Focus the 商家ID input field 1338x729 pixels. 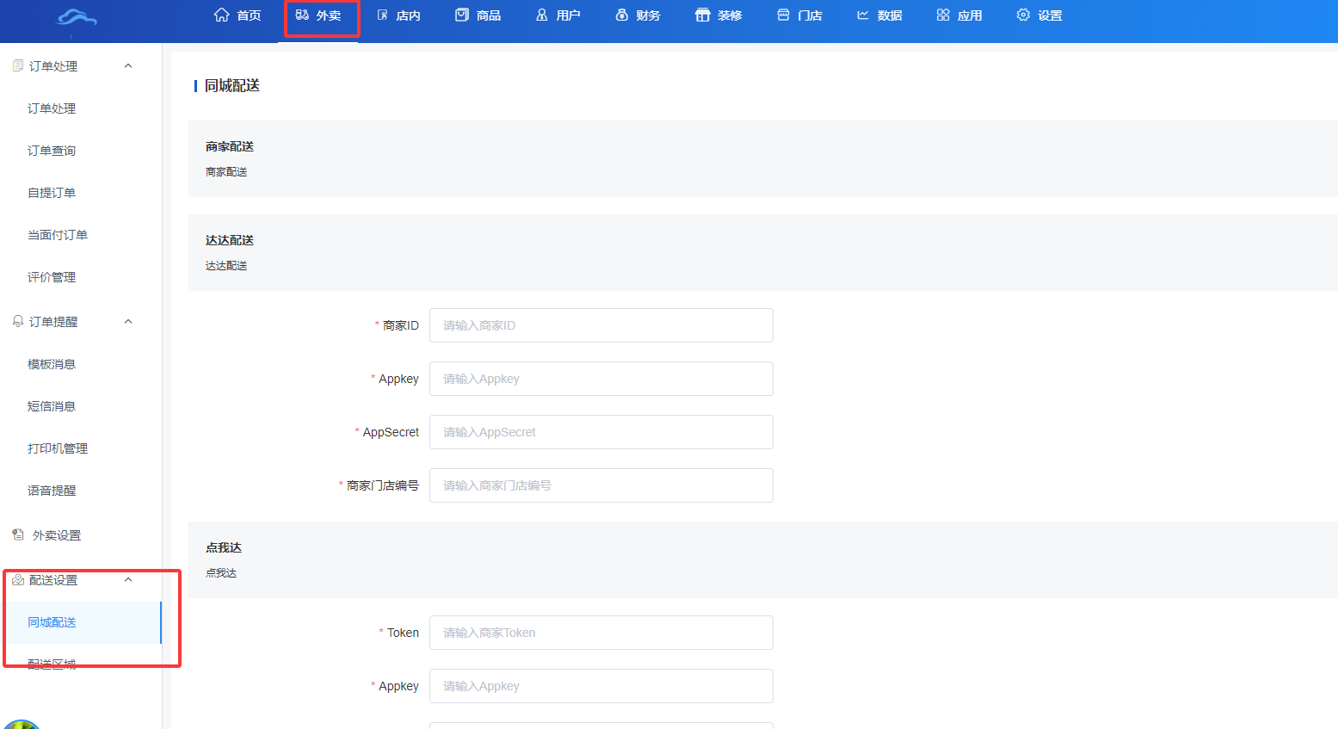coord(601,325)
